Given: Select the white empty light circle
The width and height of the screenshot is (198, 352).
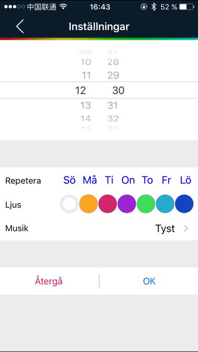Looking at the screenshot, I should (x=69, y=204).
